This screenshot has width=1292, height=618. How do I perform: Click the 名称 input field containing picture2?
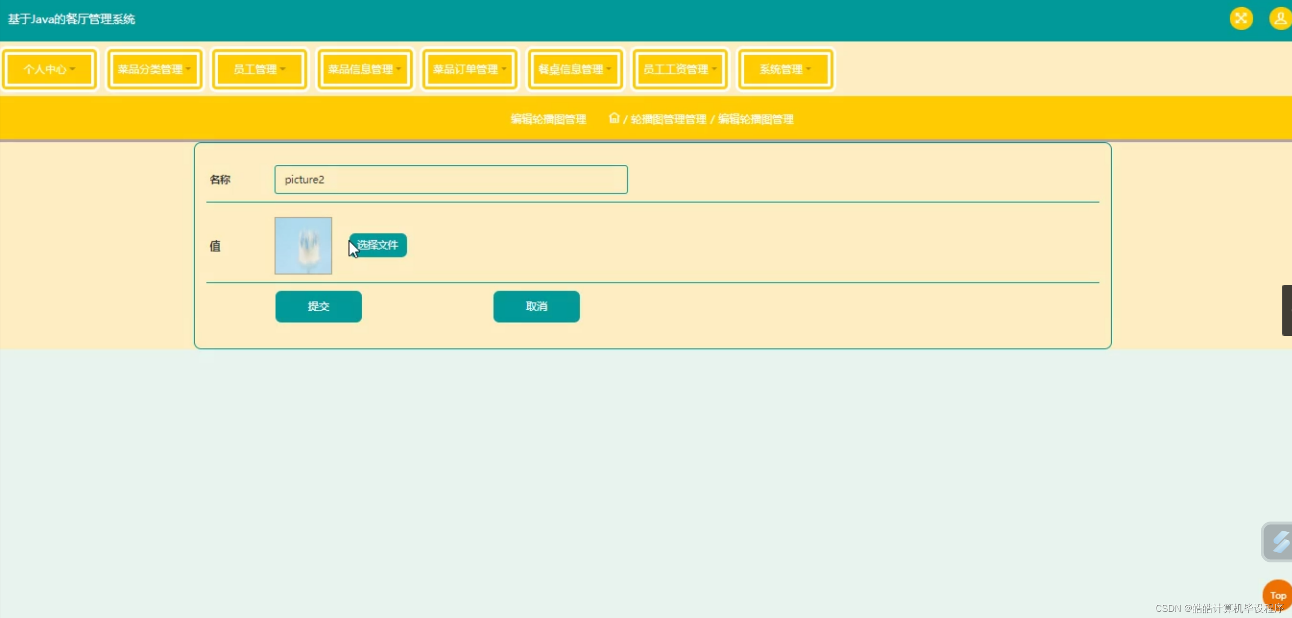[451, 180]
